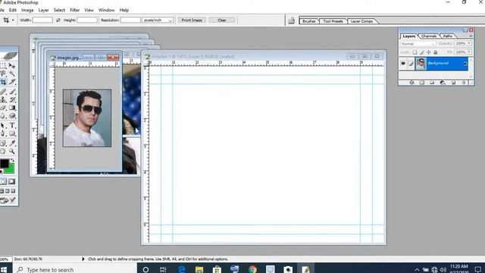Image resolution: width=485 pixels, height=273 pixels.
Task: Click create new adjustment layer icon
Action: tap(443, 83)
